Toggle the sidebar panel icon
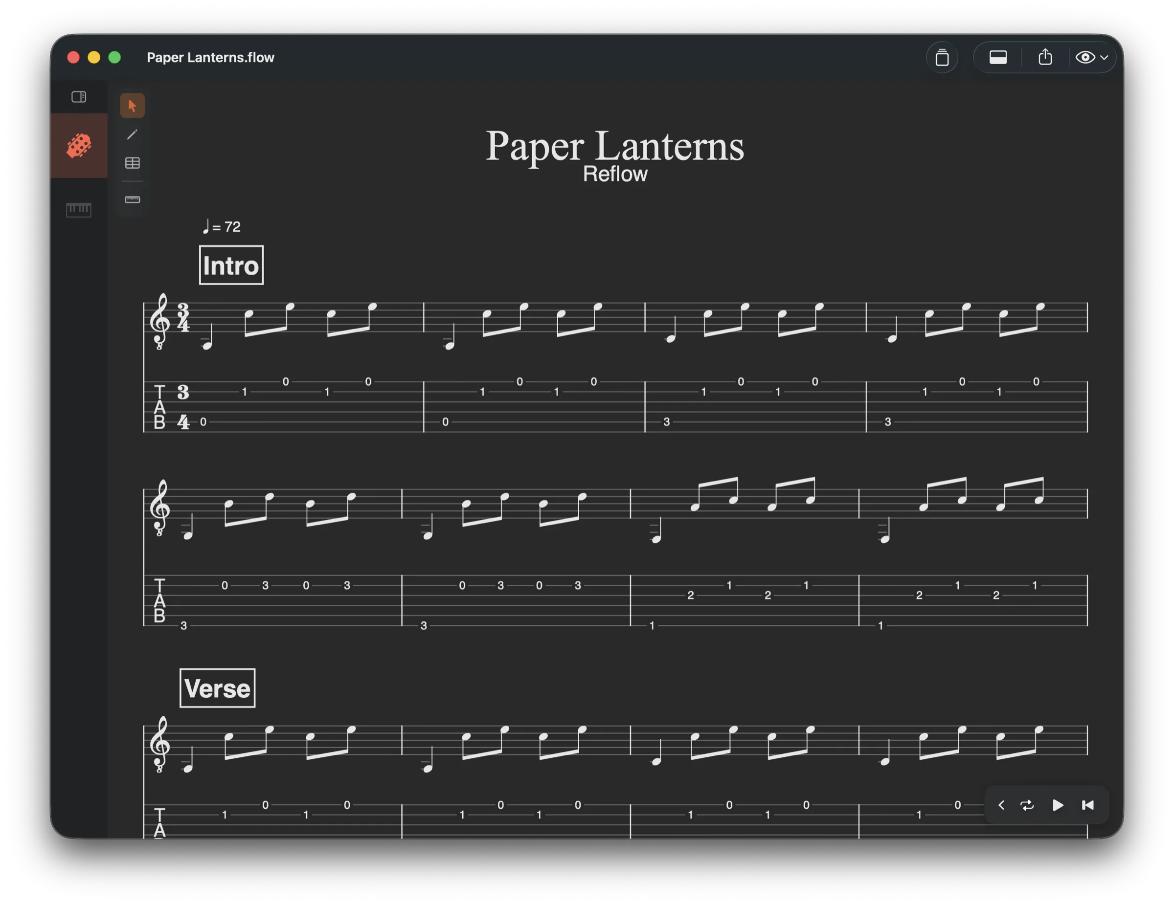The image size is (1174, 905). click(78, 97)
